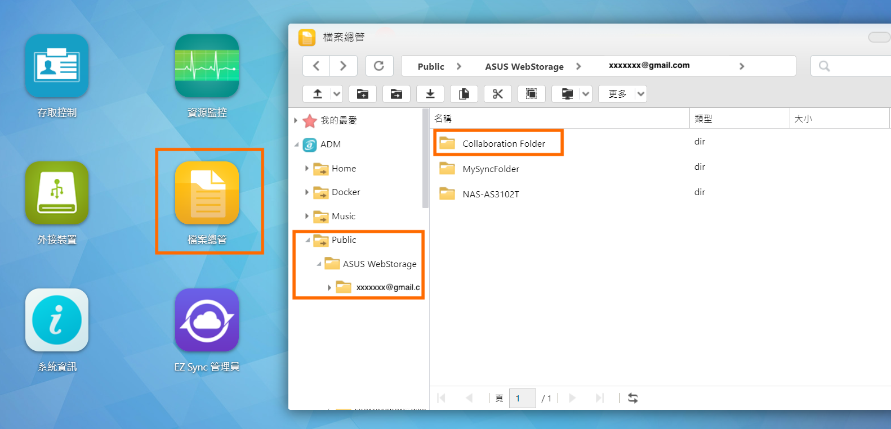The image size is (891, 429).
Task: Click the chevron after ASUS WebStorage breadcrumb
Action: point(578,66)
